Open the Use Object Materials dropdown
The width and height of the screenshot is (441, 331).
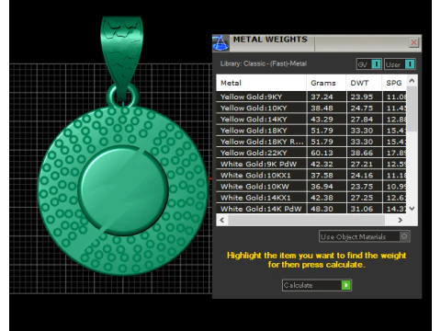365,236
